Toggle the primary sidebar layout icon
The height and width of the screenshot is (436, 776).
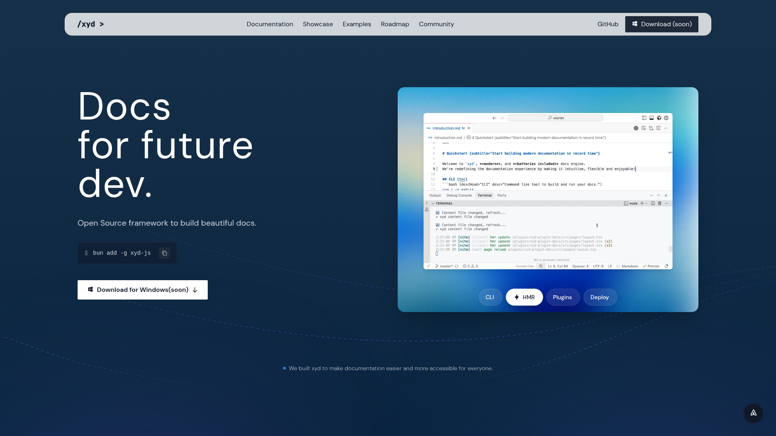click(644, 118)
